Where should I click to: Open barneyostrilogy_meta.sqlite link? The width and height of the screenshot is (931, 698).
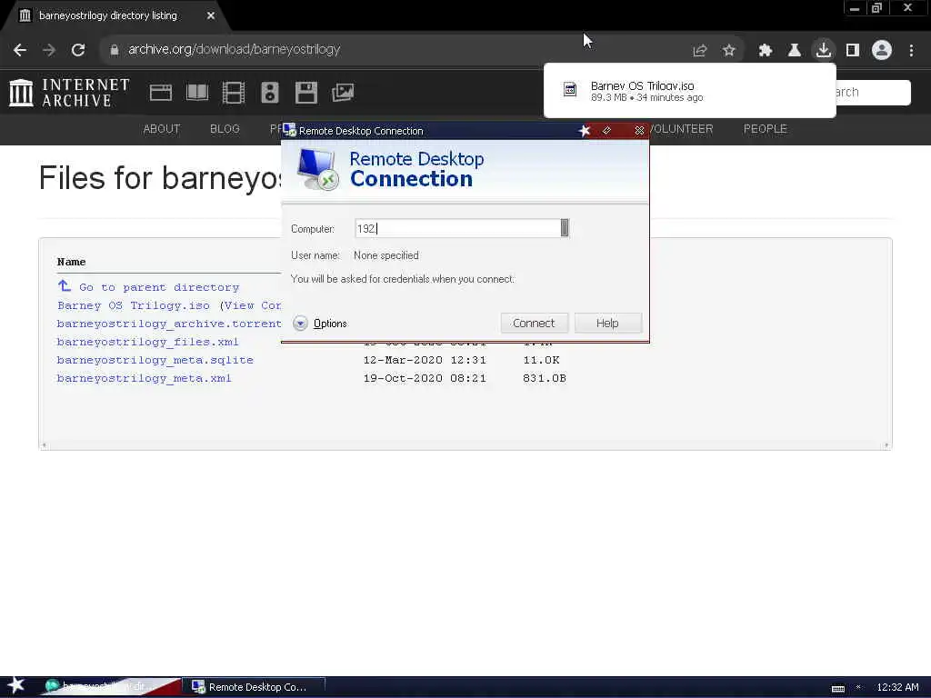click(x=155, y=360)
